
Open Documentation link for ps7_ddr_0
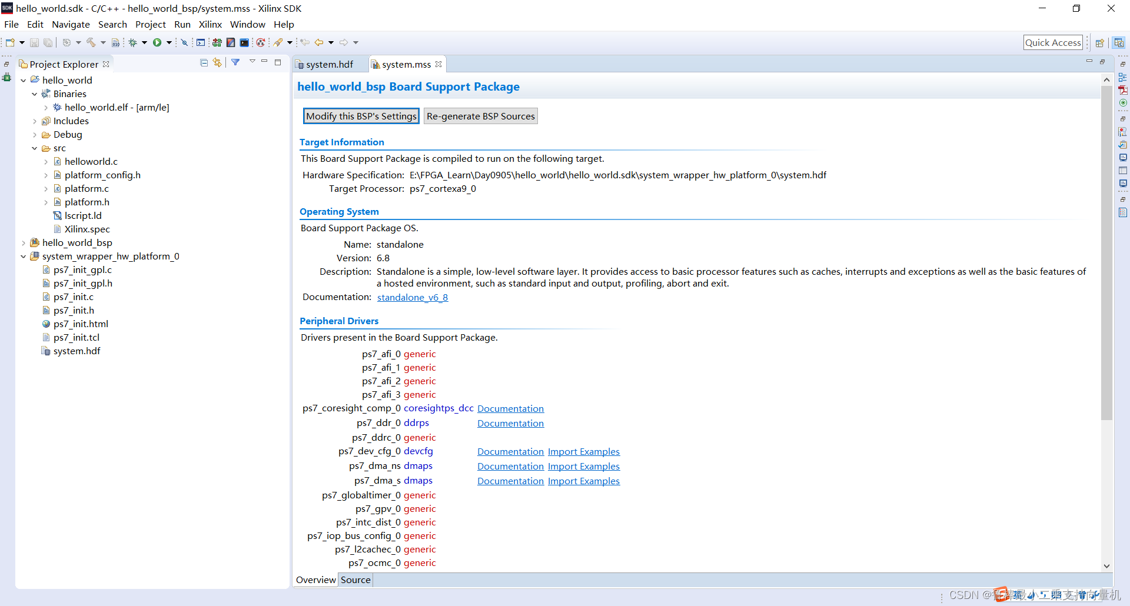point(511,424)
